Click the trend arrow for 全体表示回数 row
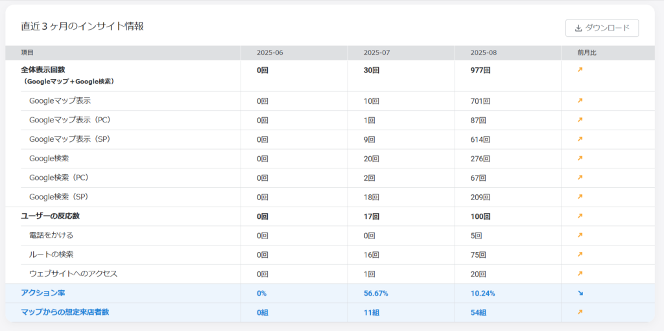This screenshot has height=331, width=664. click(580, 70)
